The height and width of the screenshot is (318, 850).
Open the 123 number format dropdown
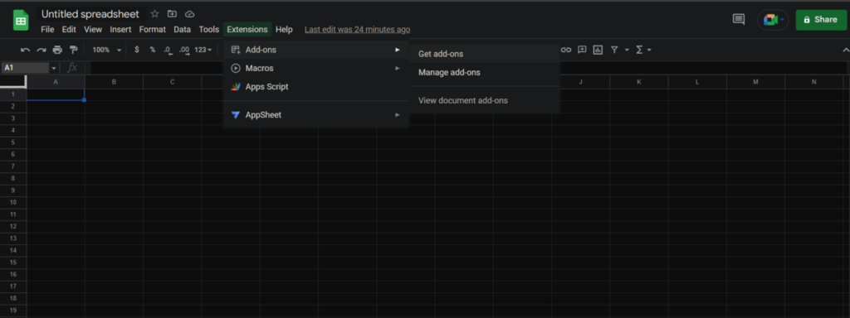tap(203, 50)
